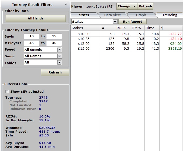Click the Run Report button
The width and height of the screenshot is (183, 151).
tap(132, 22)
